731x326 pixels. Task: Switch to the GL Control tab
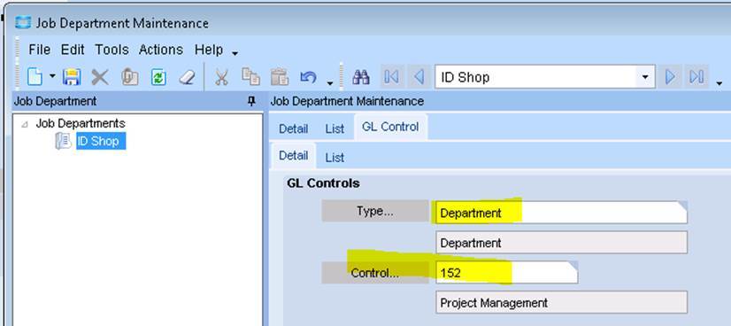pos(390,127)
